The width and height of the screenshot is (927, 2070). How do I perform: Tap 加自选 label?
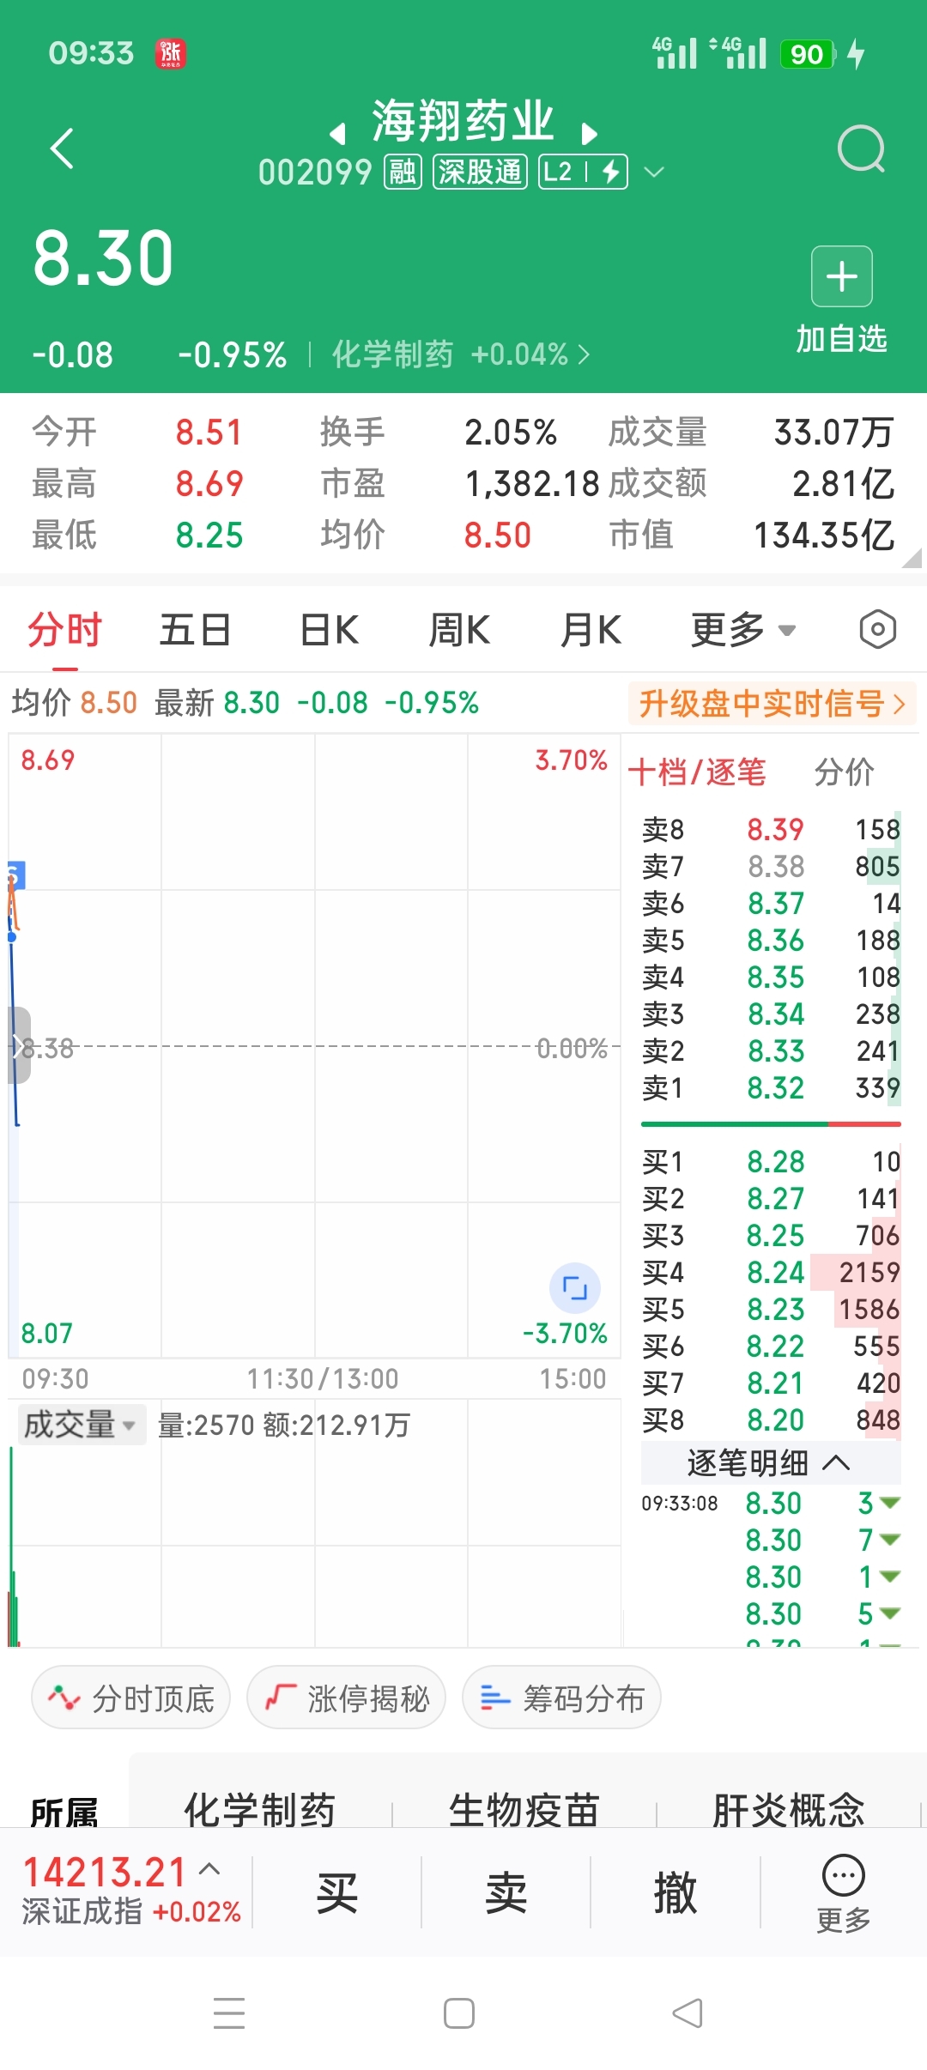[841, 338]
